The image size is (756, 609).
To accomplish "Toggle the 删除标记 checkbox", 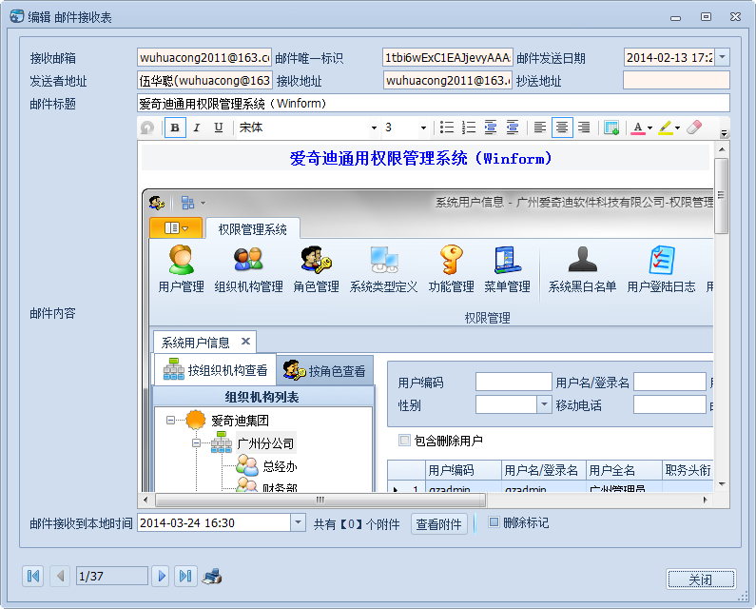I will tap(494, 522).
